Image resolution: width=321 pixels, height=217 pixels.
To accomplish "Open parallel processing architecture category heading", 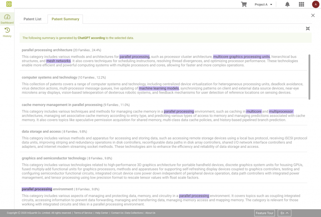I will [47, 50].
